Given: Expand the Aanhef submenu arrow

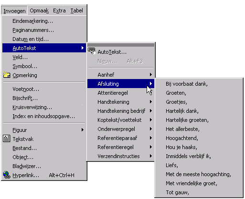Looking at the screenshot, I should click(150, 75).
